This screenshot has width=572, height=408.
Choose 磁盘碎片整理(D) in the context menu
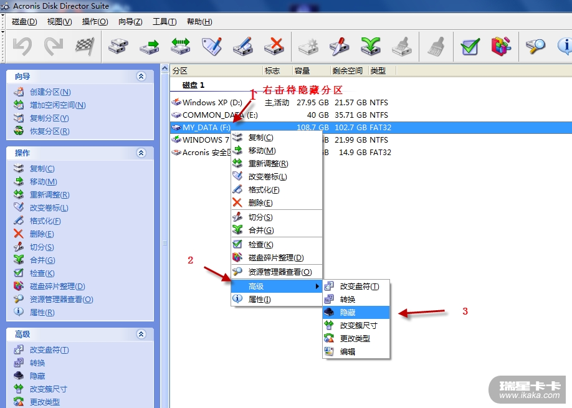277,258
